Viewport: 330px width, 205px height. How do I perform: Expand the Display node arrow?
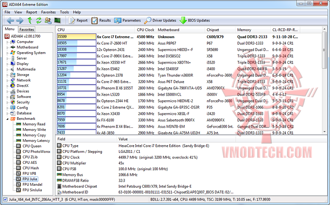7,64
